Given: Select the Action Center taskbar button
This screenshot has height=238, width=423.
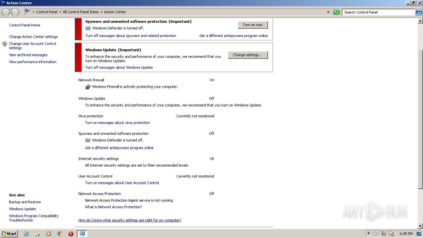Looking at the screenshot, I should click(x=82, y=234).
